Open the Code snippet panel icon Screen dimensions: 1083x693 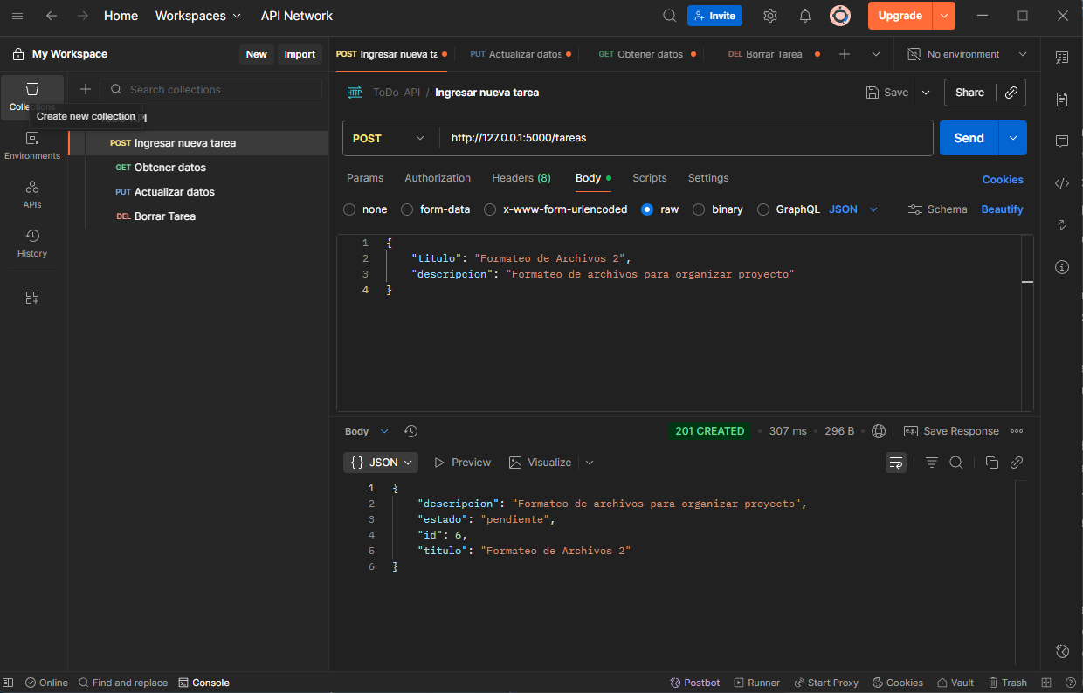[1062, 183]
